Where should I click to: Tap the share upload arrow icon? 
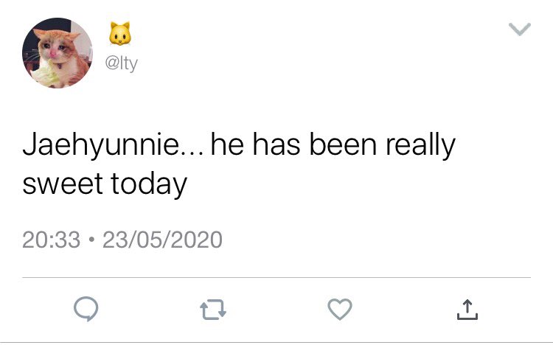[x=467, y=310]
